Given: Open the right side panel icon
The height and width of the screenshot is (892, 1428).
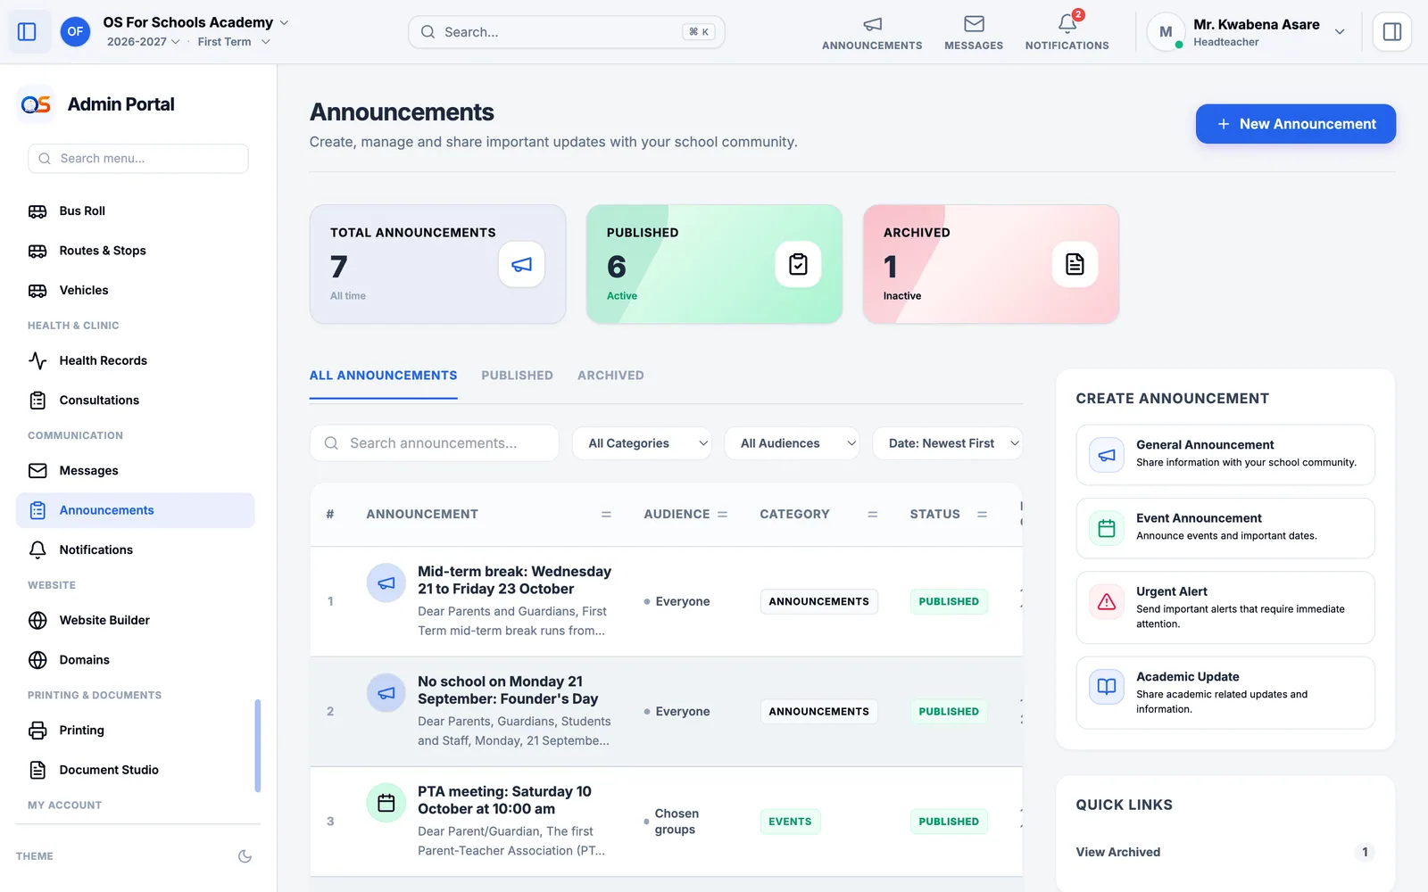Looking at the screenshot, I should point(1391,32).
